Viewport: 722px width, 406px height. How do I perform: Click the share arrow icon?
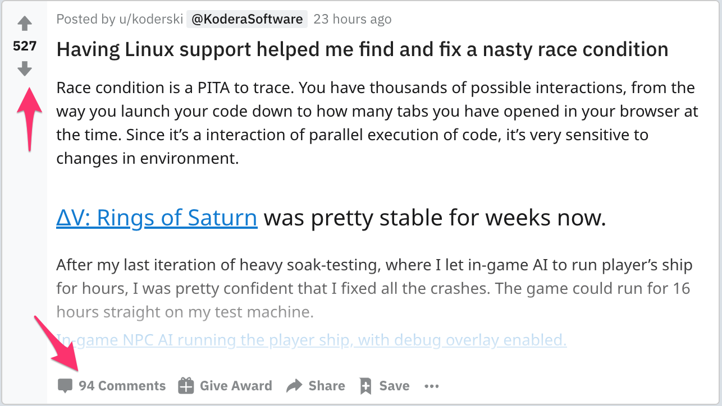click(294, 386)
